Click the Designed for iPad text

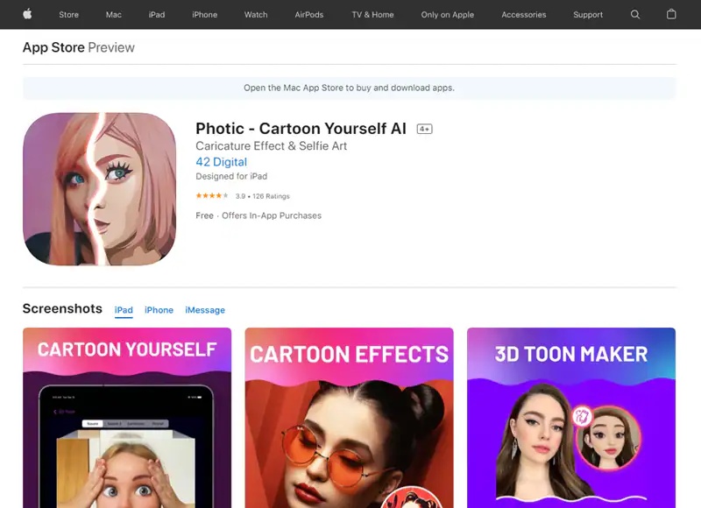coord(231,176)
